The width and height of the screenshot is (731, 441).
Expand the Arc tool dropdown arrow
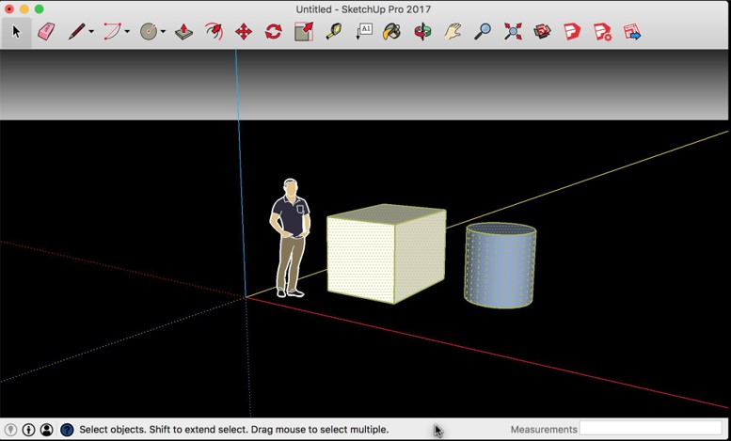[127, 32]
